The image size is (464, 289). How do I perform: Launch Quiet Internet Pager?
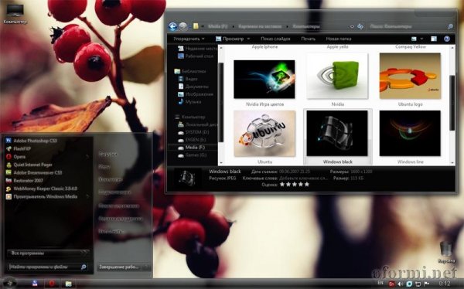tap(29, 165)
